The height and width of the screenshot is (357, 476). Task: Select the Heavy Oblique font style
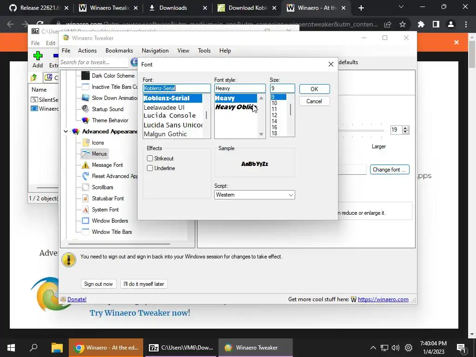(236, 107)
